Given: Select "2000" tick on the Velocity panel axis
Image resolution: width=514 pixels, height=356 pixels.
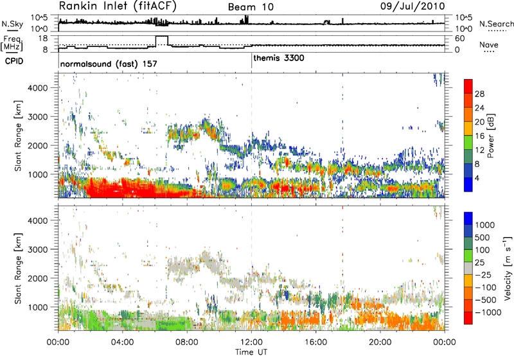Looking at the screenshot, I should tap(37, 278).
